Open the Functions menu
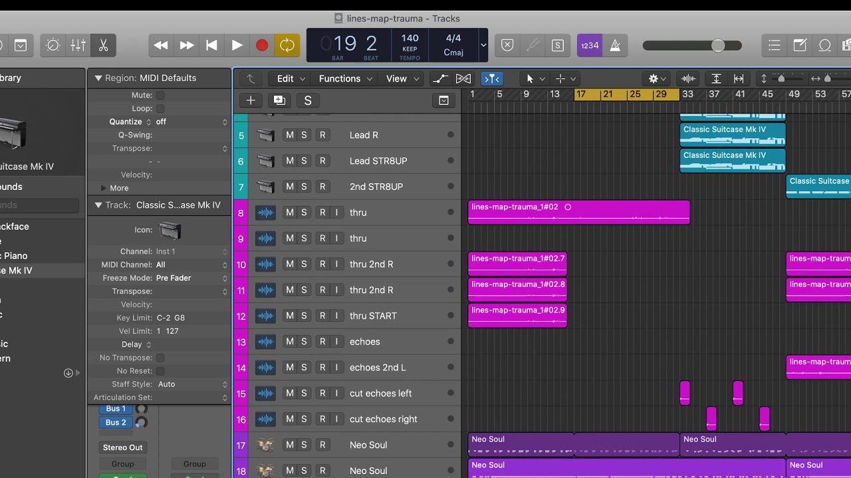This screenshot has height=478, width=851. pos(346,78)
